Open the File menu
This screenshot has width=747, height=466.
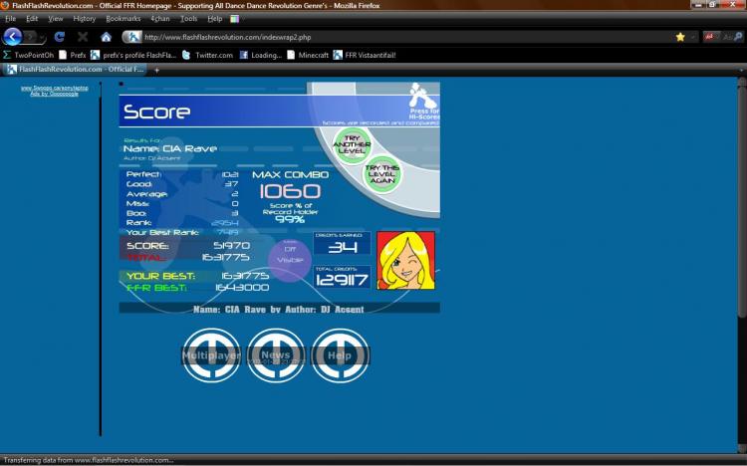[11, 19]
